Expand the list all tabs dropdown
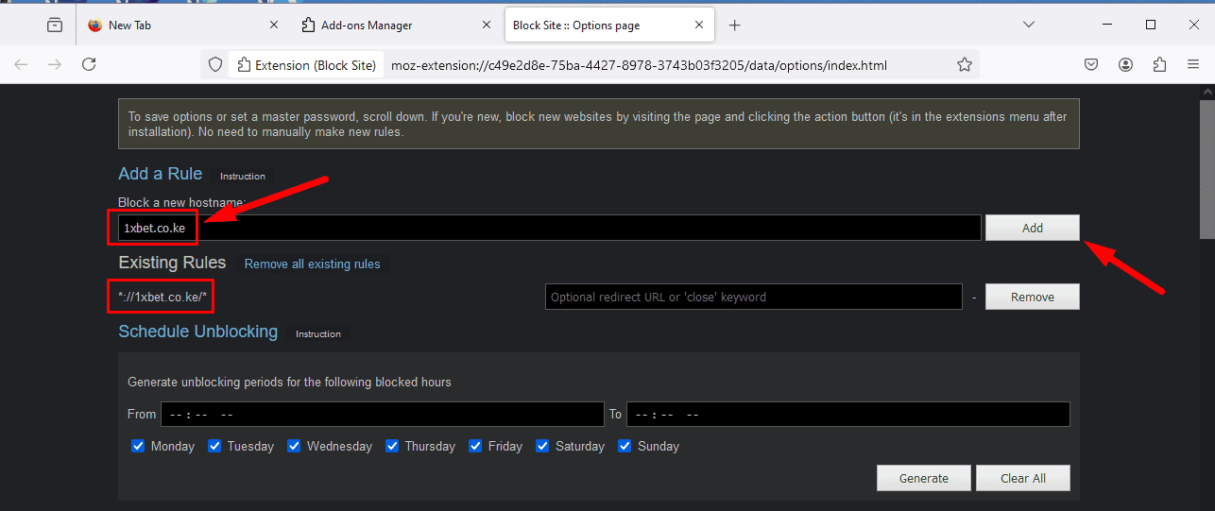1215x511 pixels. pos(1029,25)
